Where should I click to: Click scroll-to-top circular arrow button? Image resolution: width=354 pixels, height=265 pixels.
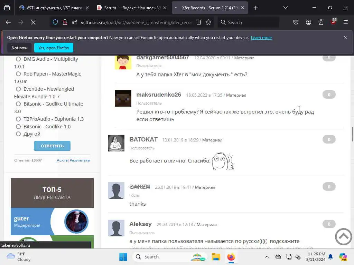pyautogui.click(x=343, y=237)
